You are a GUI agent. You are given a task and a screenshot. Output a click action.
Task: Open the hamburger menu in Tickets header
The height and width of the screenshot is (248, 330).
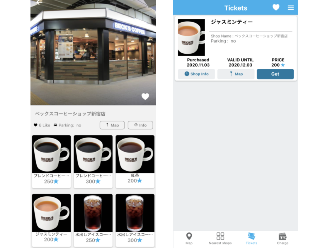point(291,8)
